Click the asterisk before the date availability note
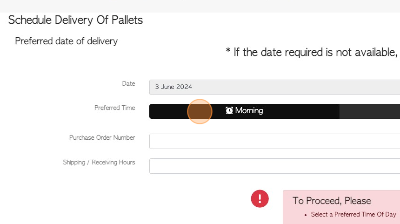The height and width of the screenshot is (224, 400). [228, 51]
